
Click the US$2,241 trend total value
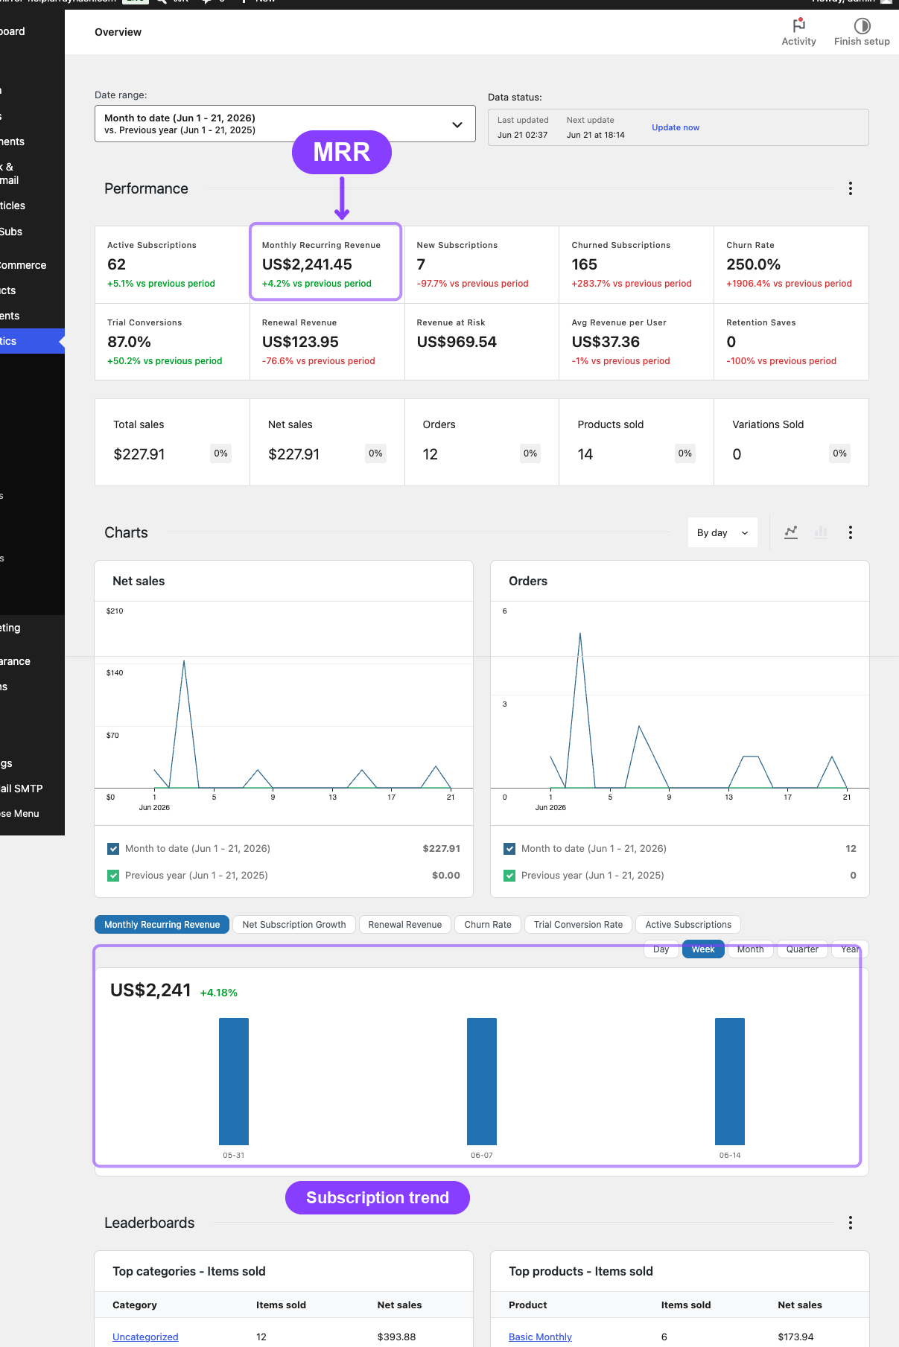[x=150, y=990]
